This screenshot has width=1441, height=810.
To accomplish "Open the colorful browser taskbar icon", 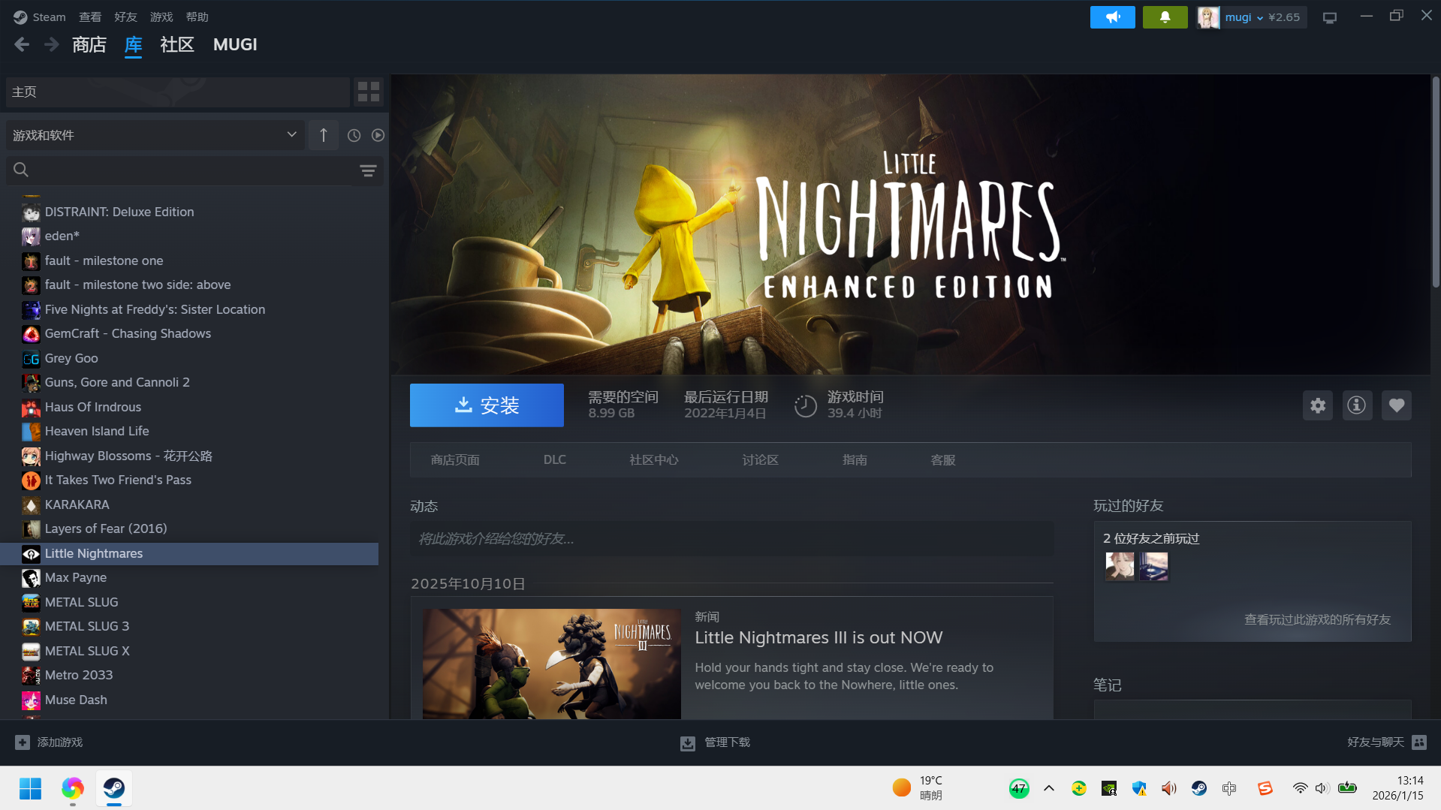I will pyautogui.click(x=72, y=788).
